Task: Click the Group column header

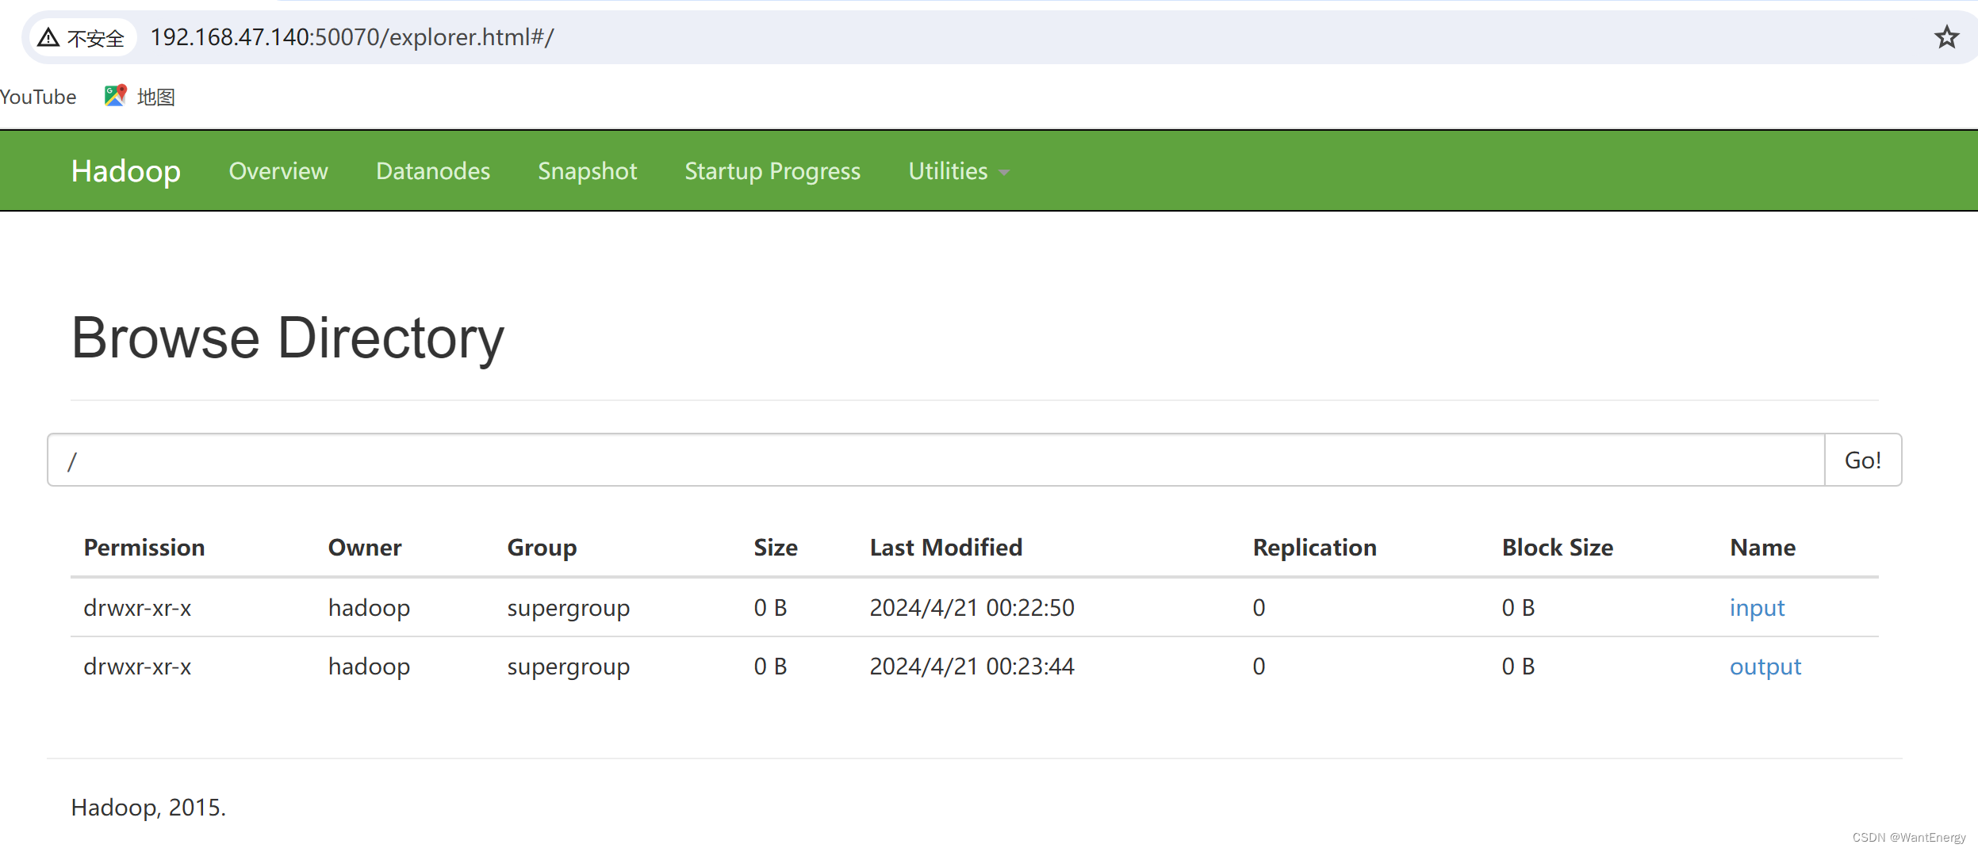Action: click(542, 548)
